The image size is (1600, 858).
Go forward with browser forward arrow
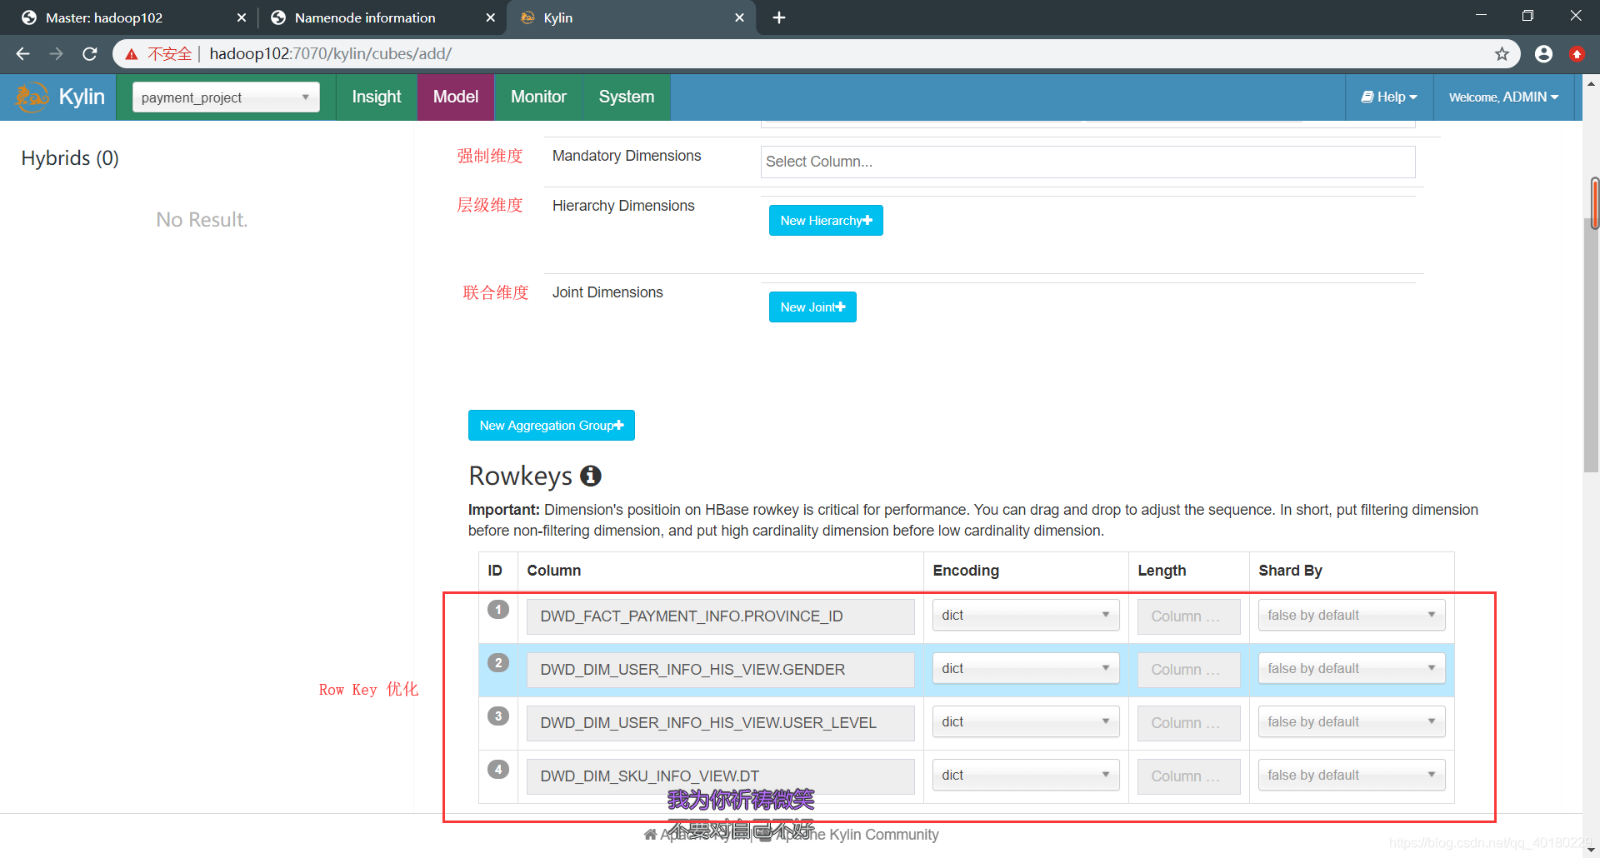click(x=56, y=54)
